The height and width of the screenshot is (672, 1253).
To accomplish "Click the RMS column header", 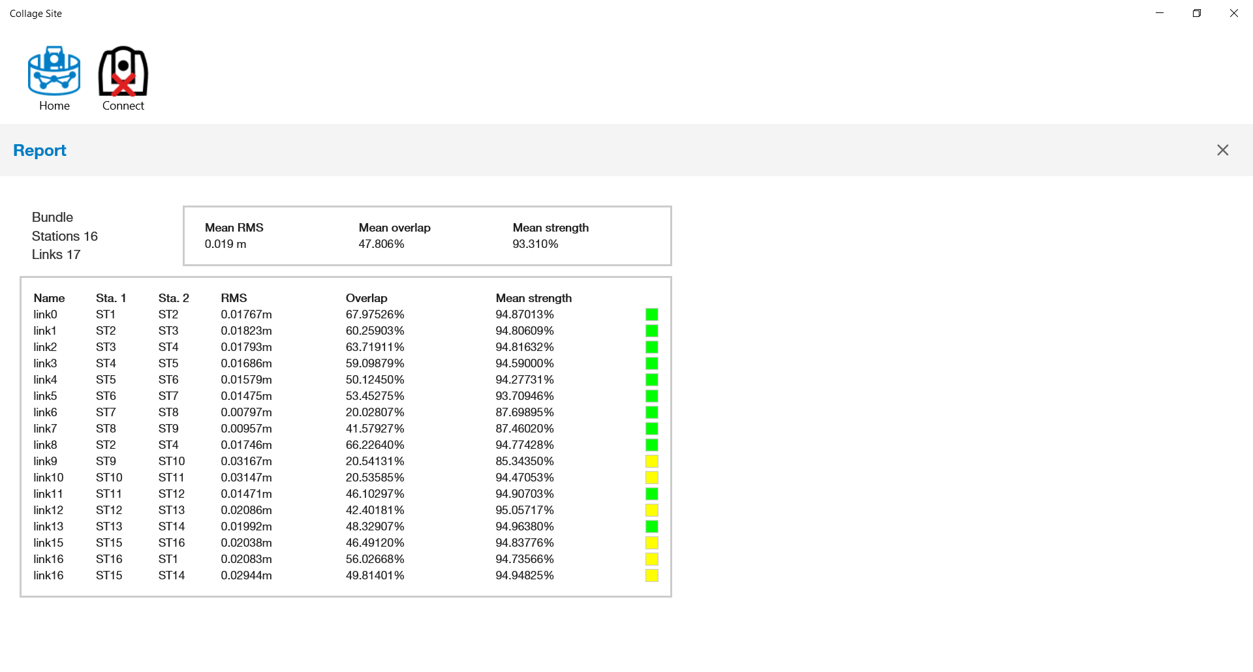I will (x=234, y=298).
